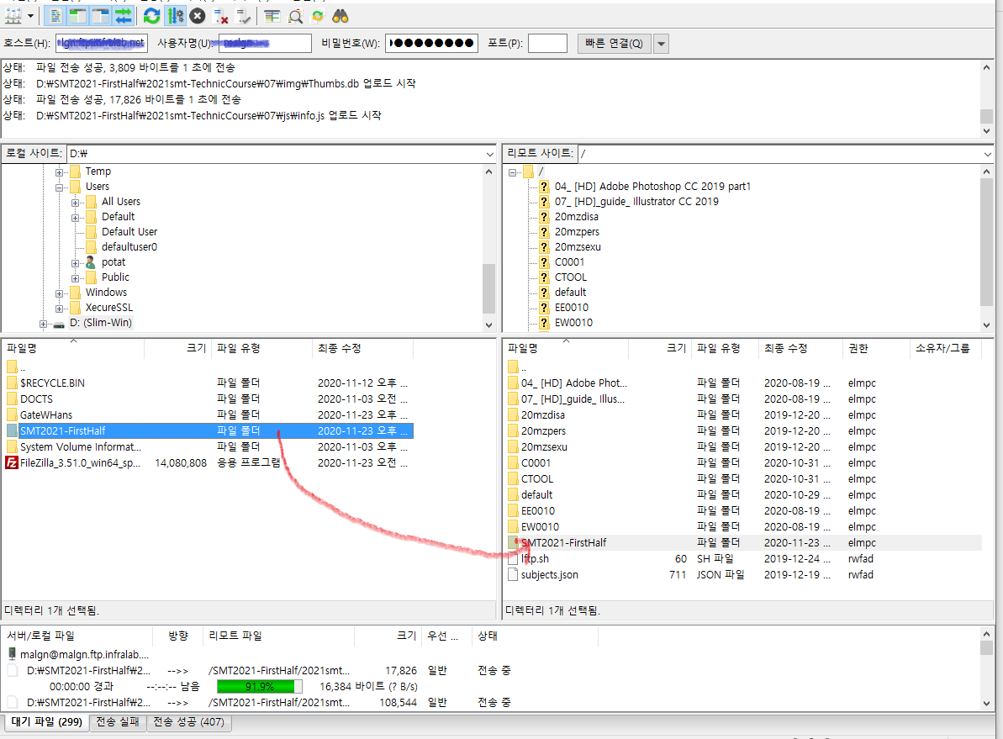The height and width of the screenshot is (739, 1003).
Task: Cancel the current operation icon
Action: click(198, 16)
